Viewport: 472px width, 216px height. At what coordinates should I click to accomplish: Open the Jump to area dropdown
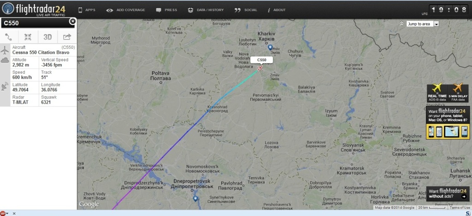423,24
